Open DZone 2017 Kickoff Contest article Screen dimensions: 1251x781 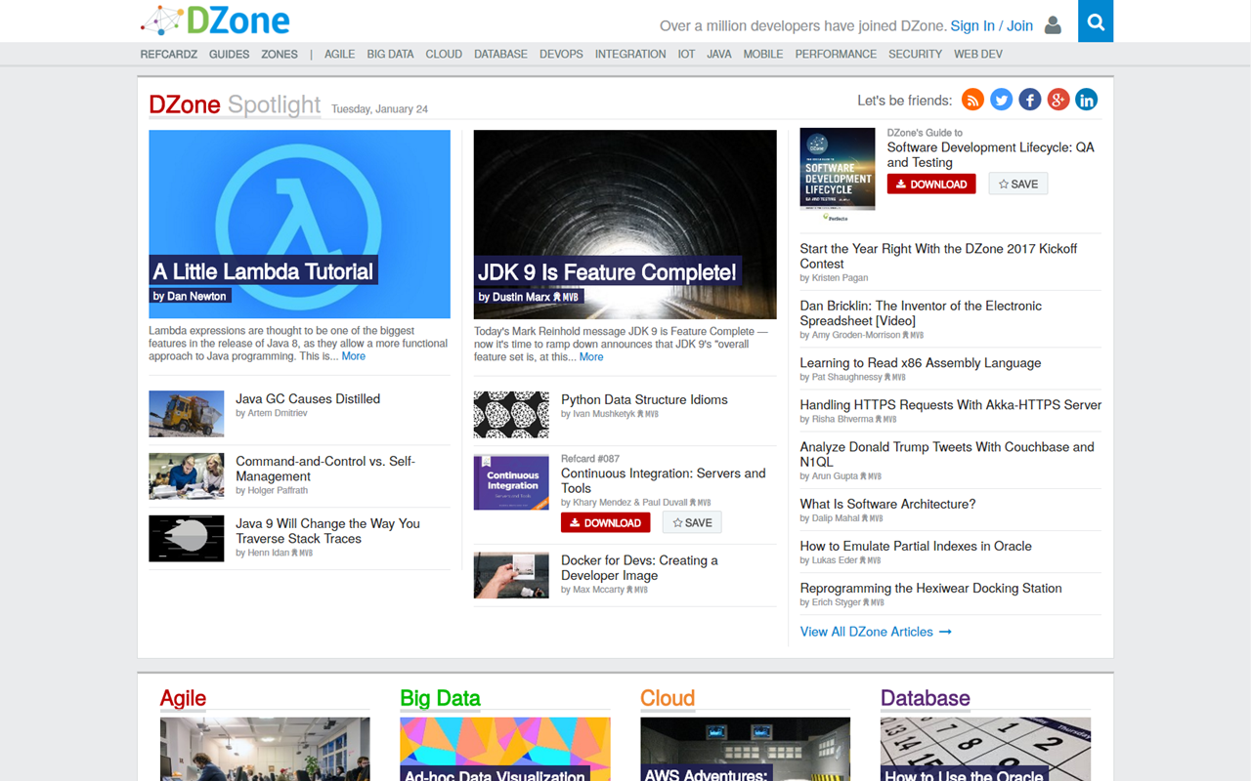[938, 256]
